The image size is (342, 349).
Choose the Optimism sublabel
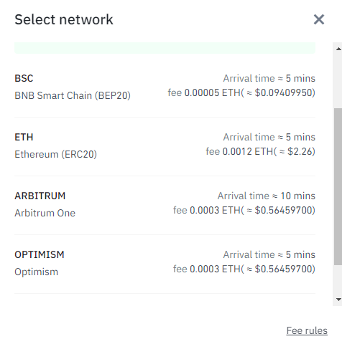pyautogui.click(x=36, y=272)
